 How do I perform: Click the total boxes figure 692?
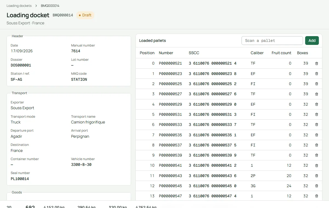30,207
